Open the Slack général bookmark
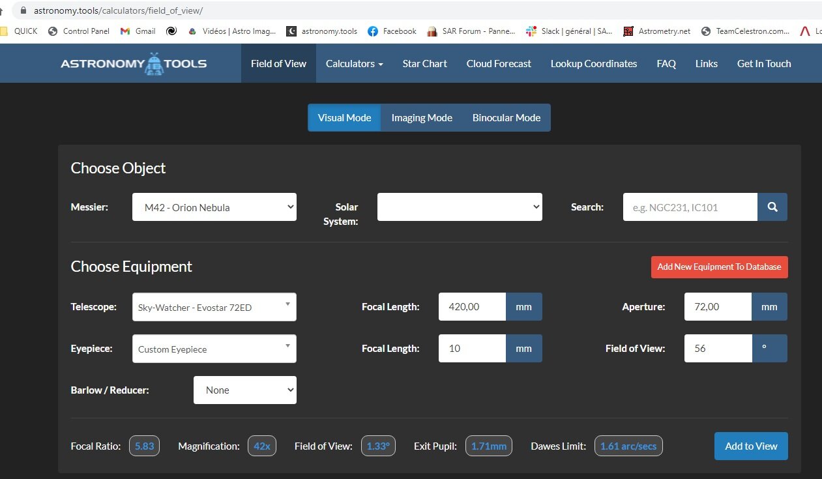Viewport: 822px width, 479px height. click(570, 31)
